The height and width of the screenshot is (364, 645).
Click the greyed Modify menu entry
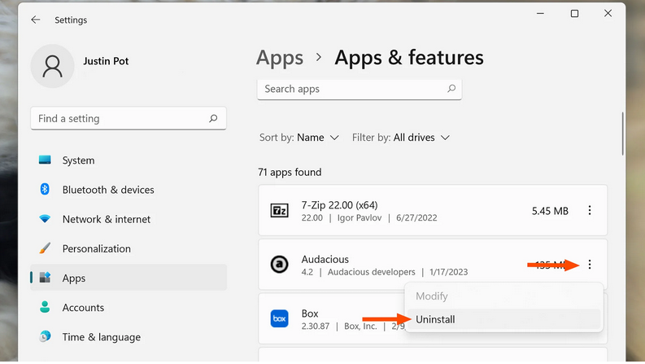503,296
